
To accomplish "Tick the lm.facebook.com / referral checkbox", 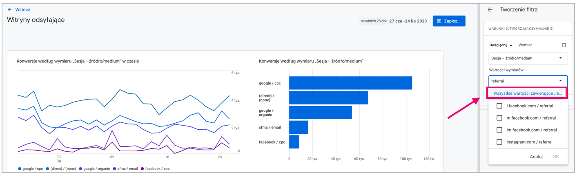I will tap(499, 130).
